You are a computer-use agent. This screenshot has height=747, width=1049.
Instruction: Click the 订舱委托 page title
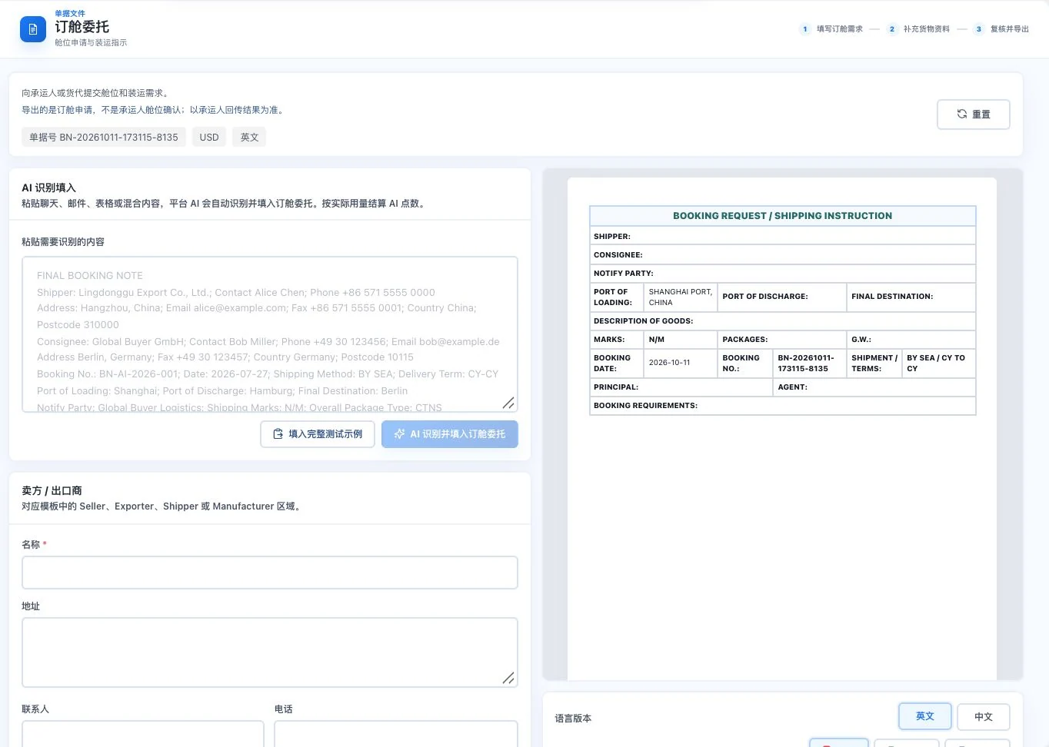(x=82, y=27)
